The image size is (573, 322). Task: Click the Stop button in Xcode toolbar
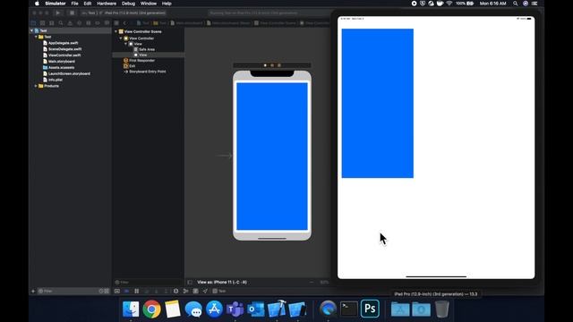72,13
